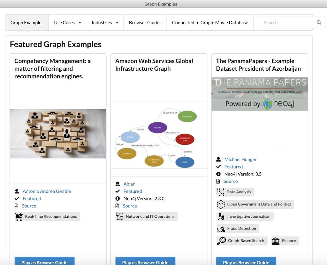
Task: Click Featured link in PanamaPapers card
Action: [233, 167]
